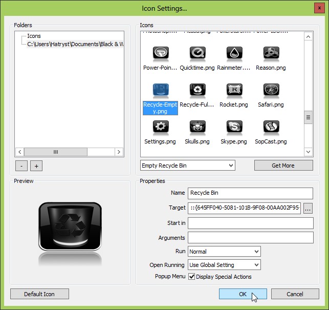Select the Skype.png icon
Image resolution: width=329 pixels, height=310 pixels.
point(234,128)
